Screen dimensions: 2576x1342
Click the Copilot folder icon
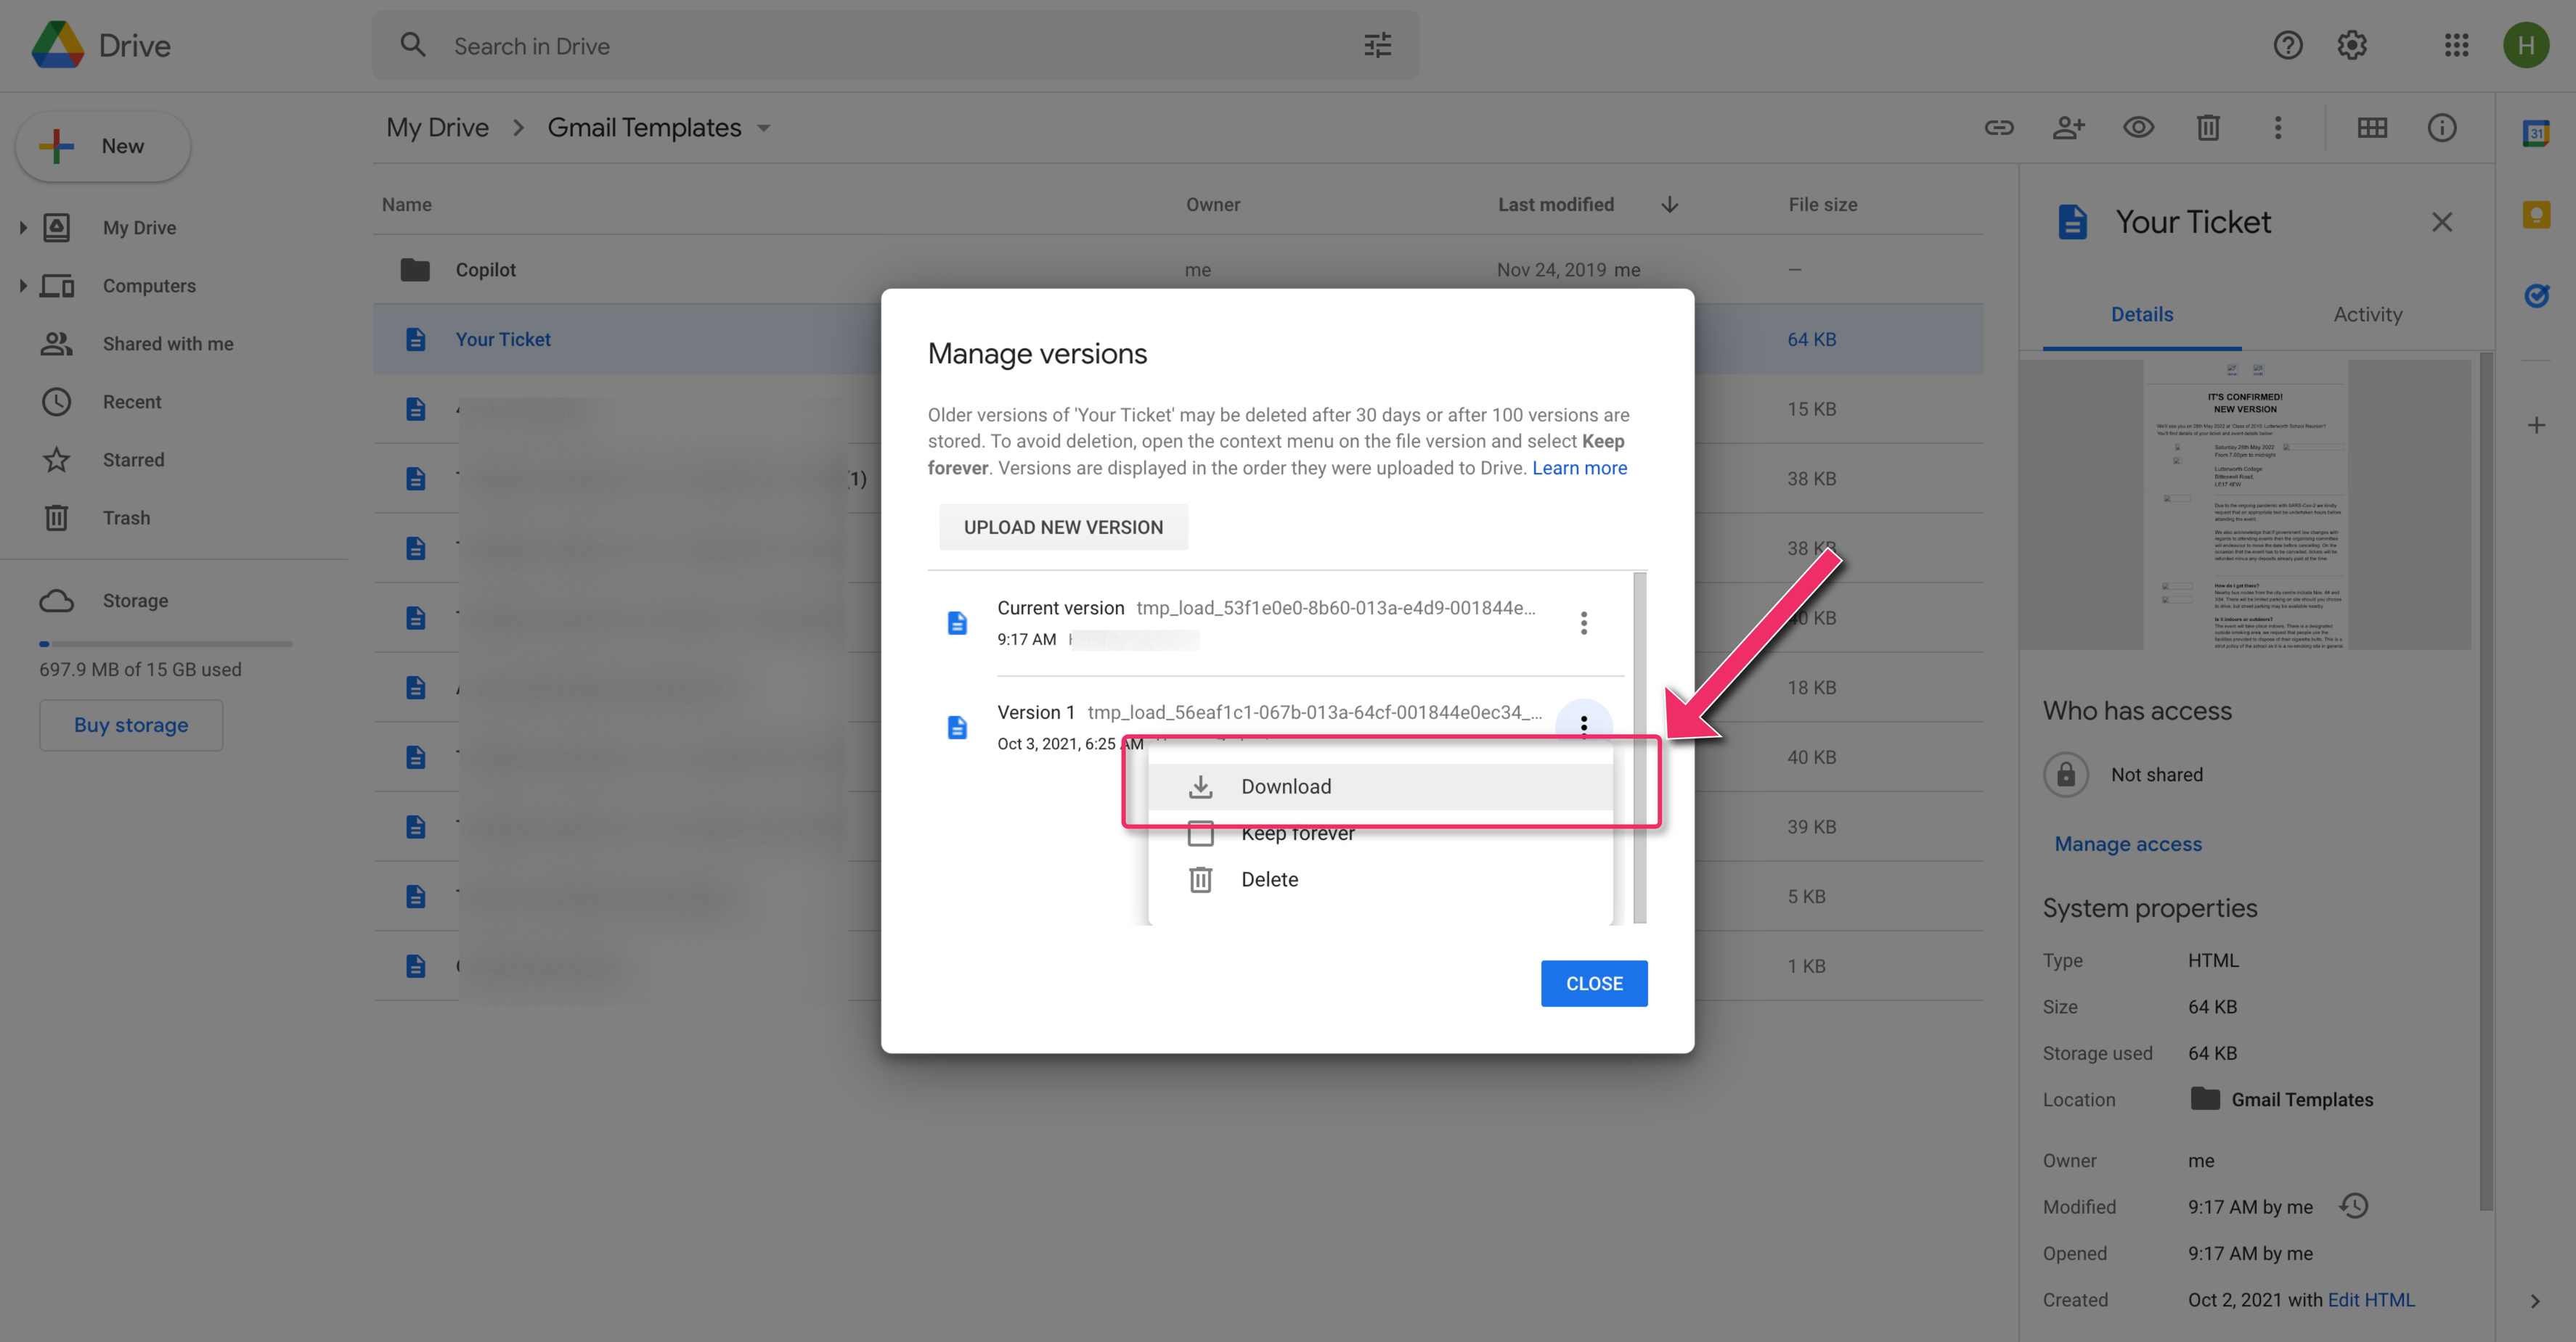[415, 270]
